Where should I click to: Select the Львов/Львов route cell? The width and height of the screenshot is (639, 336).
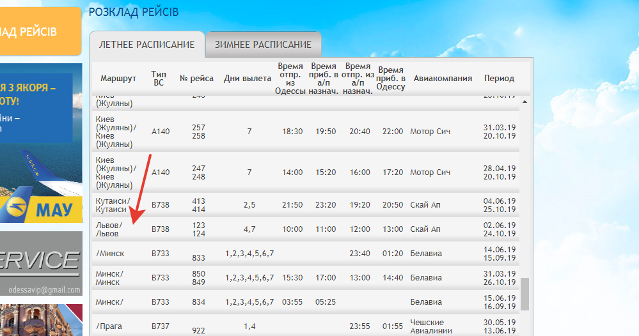[x=110, y=229]
